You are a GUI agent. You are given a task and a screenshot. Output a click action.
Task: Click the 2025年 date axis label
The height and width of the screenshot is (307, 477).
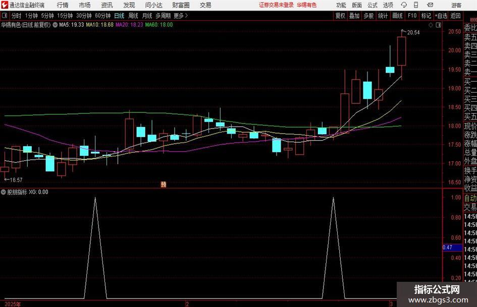point(13,304)
